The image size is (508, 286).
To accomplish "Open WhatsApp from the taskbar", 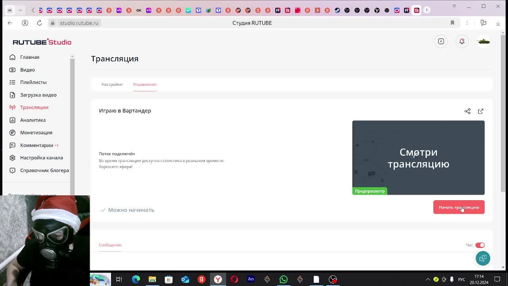I will pyautogui.click(x=283, y=279).
